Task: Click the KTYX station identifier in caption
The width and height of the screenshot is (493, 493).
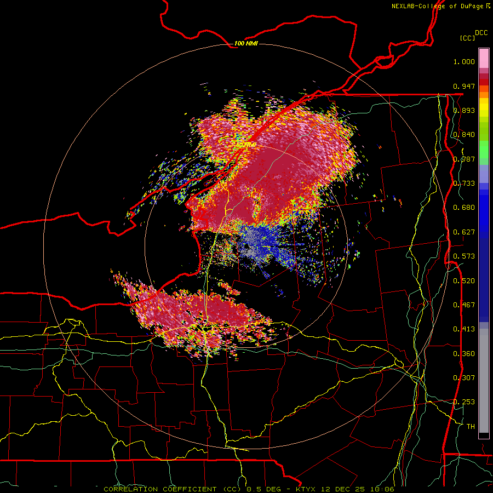Action: [x=307, y=489]
